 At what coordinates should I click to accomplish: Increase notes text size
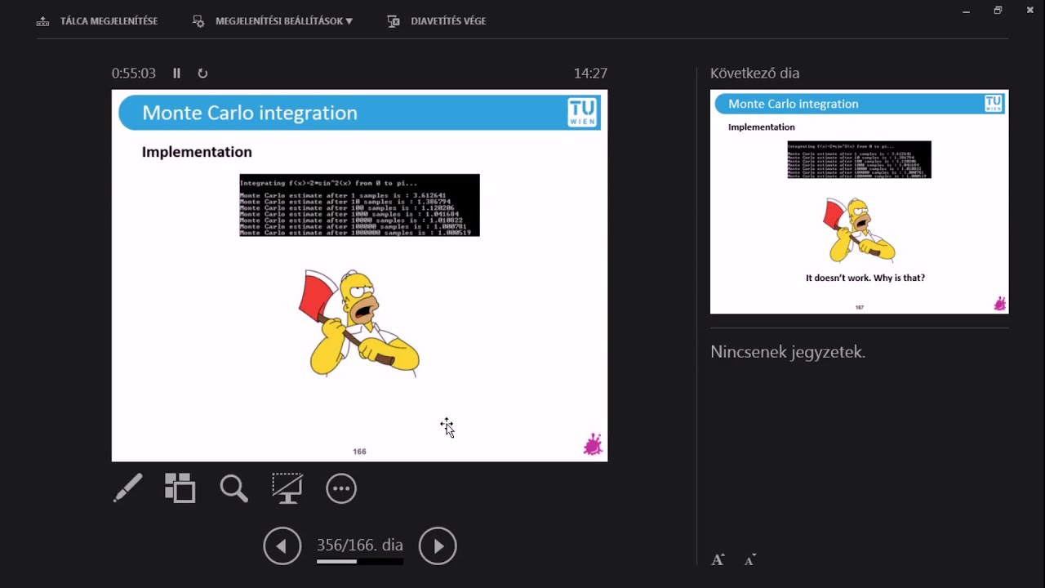coord(718,559)
